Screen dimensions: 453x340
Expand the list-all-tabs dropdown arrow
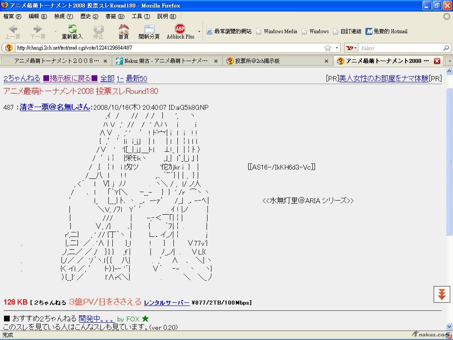tap(449, 61)
